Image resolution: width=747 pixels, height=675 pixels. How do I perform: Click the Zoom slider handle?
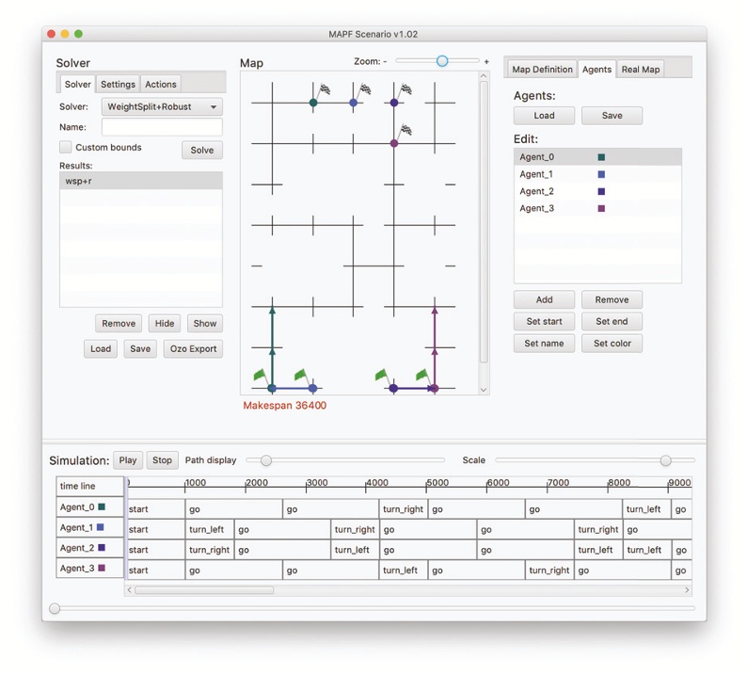pyautogui.click(x=441, y=61)
